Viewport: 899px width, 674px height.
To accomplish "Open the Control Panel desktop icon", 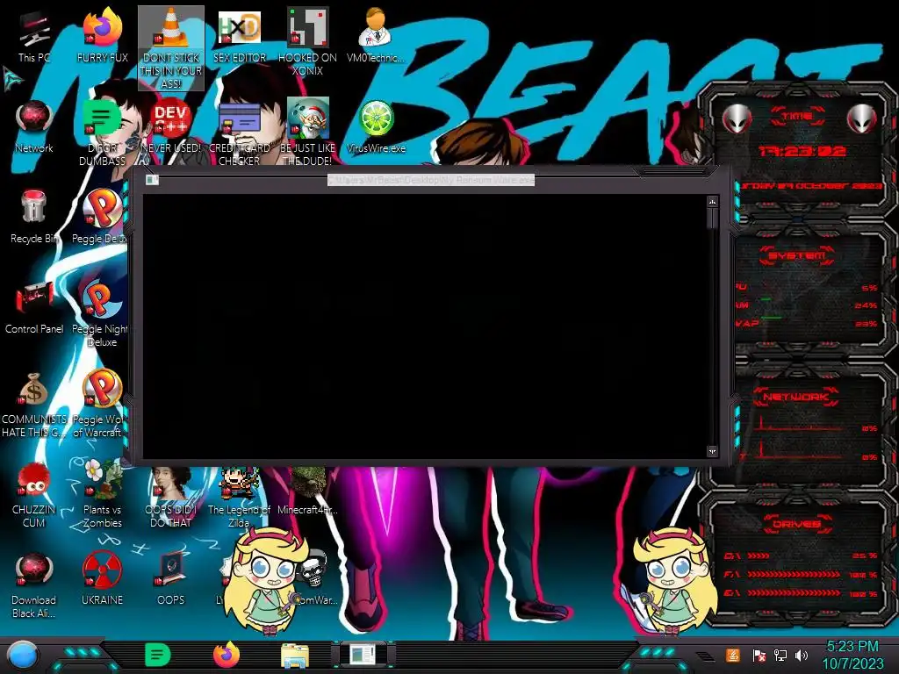I will point(34,307).
